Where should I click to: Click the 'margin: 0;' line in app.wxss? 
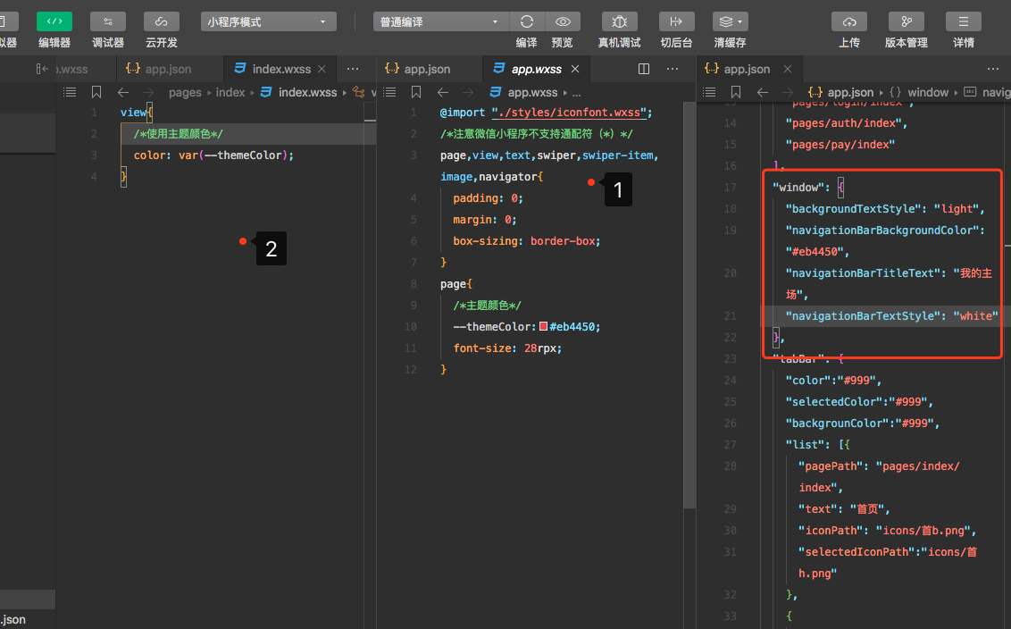[x=485, y=219]
